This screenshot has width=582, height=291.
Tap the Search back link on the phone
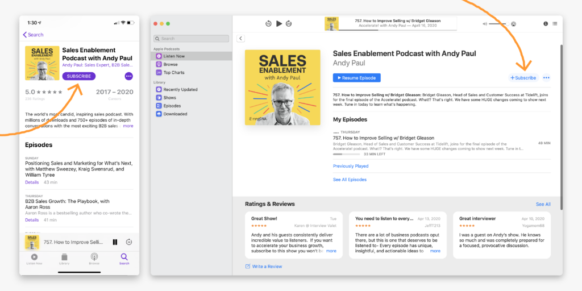33,35
